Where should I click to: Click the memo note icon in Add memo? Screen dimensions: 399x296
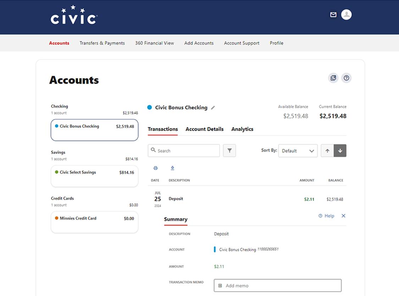point(220,286)
